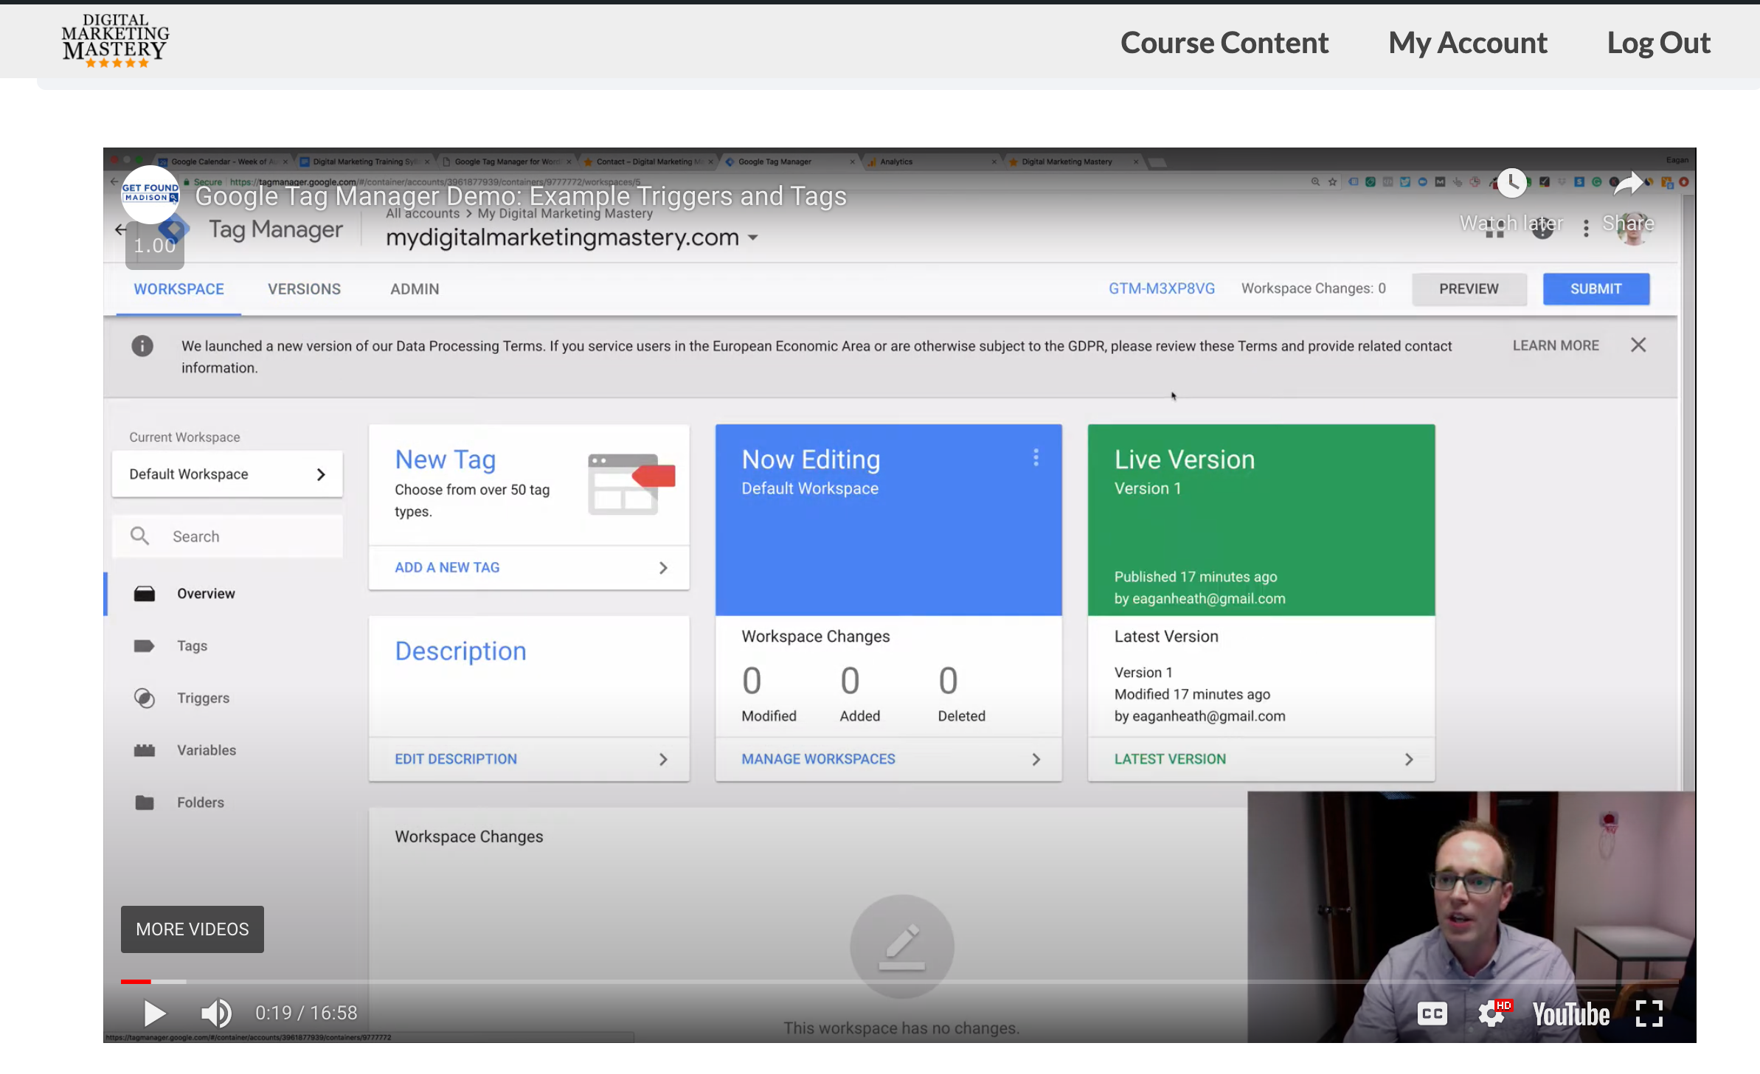Screen dimensions: 1760x1074
Task: Open the My Account page
Action: [1468, 43]
